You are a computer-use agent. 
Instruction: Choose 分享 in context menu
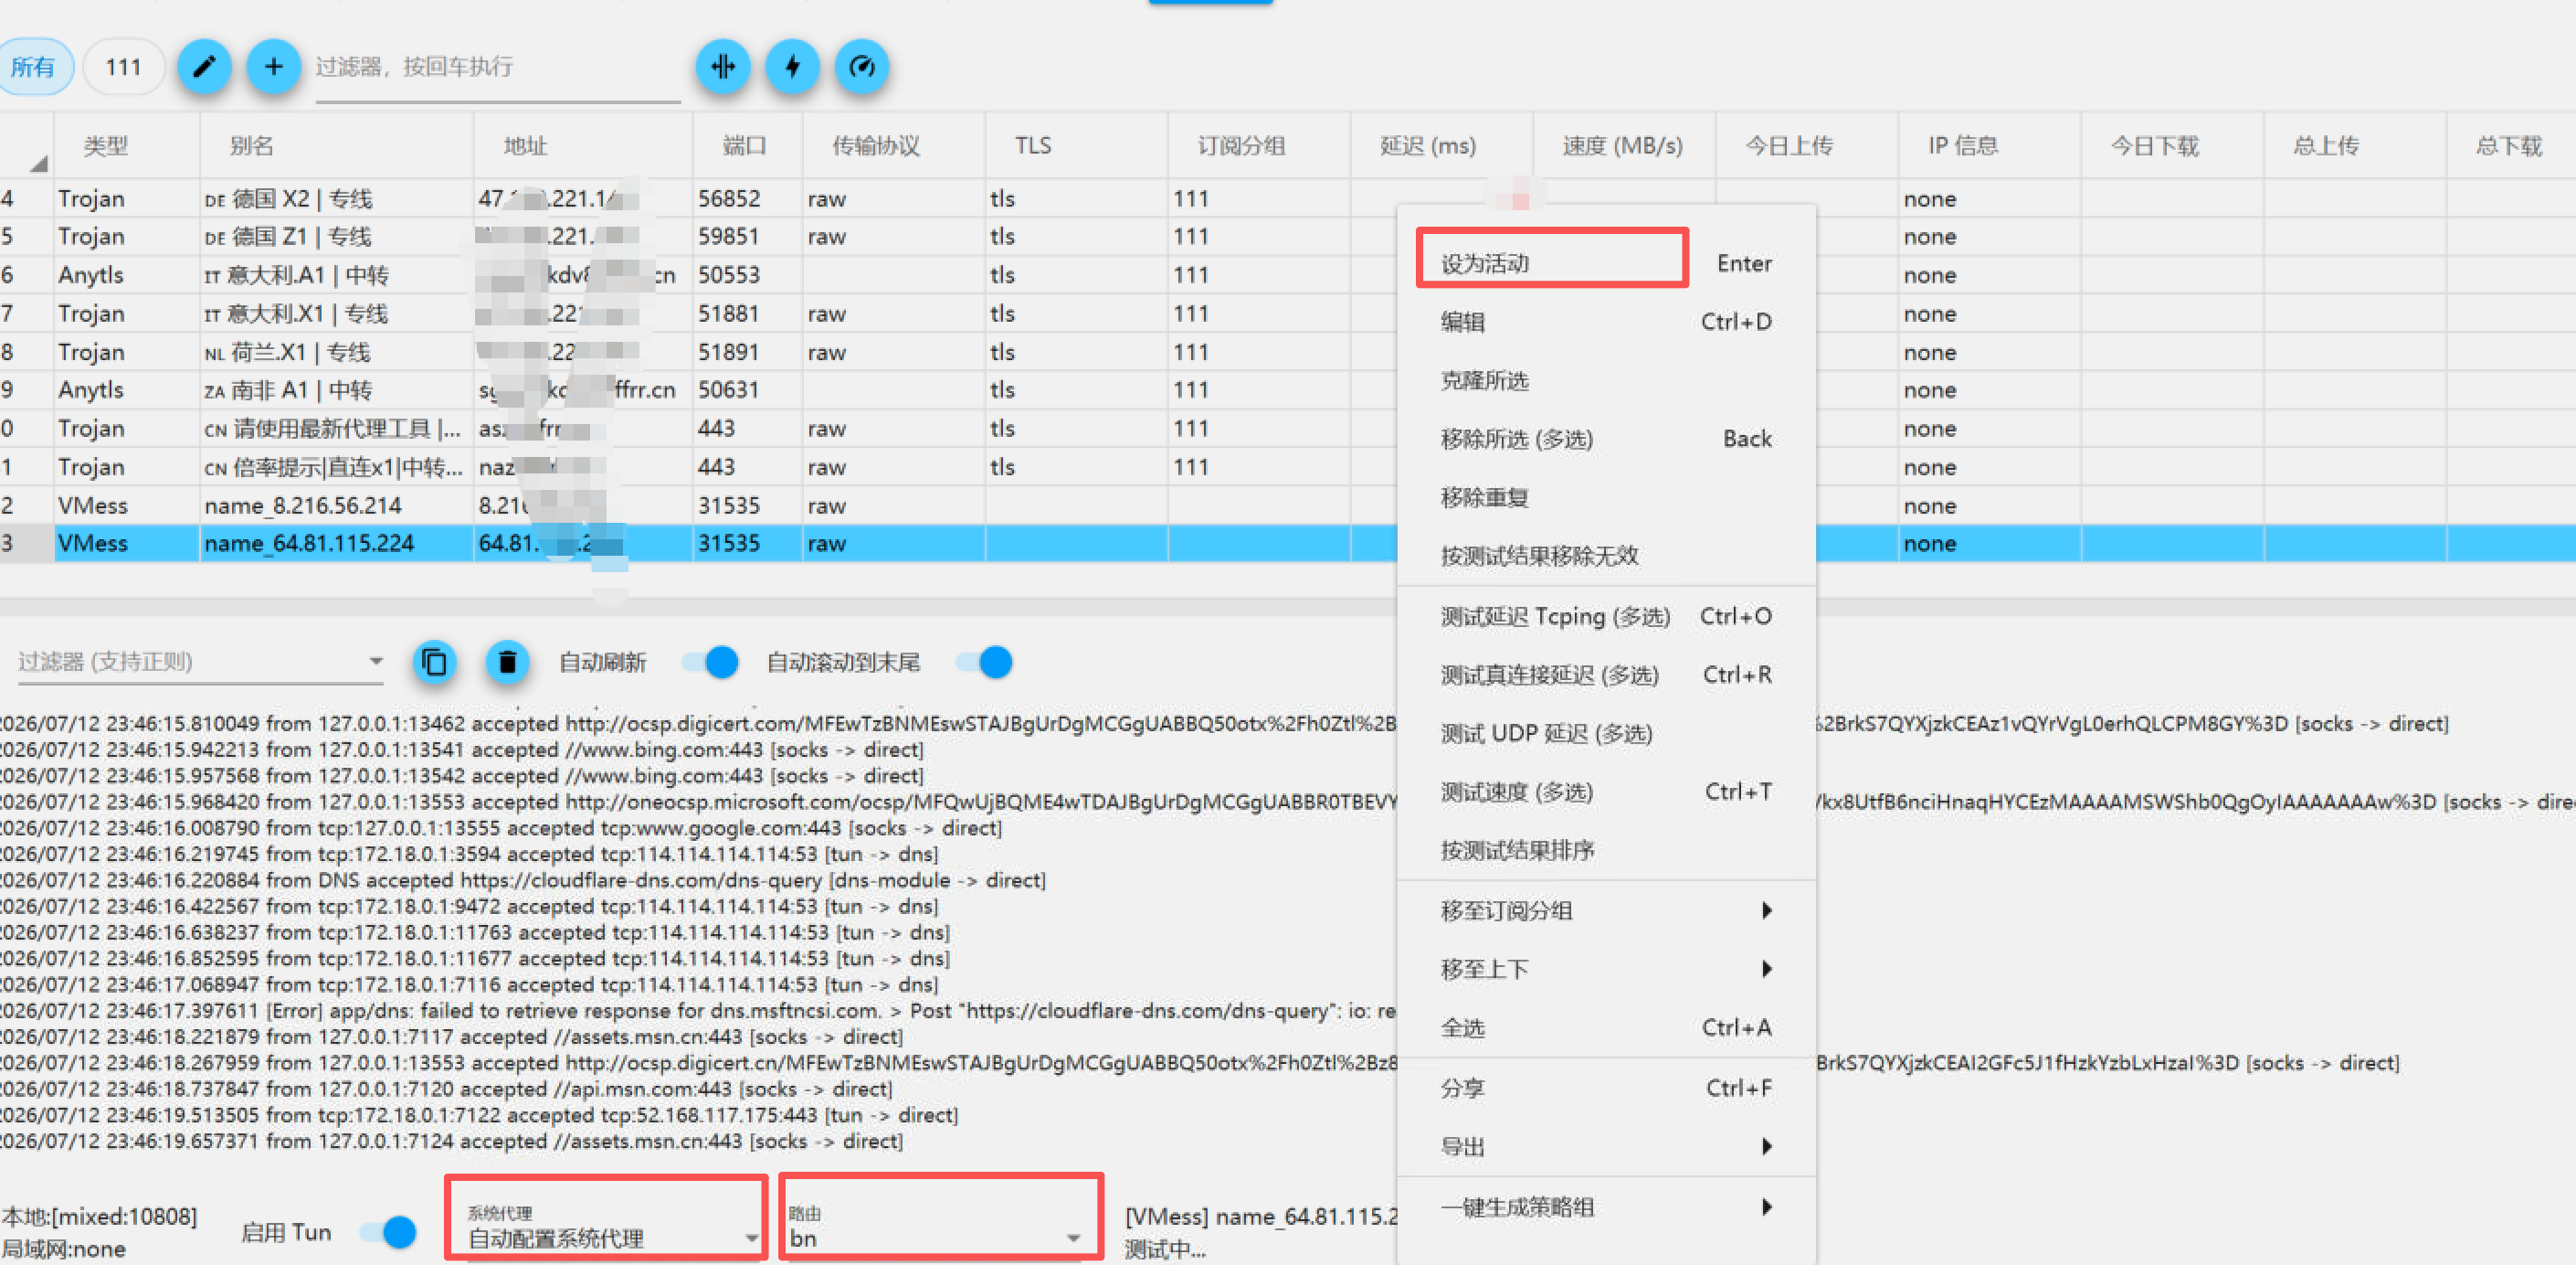point(1606,1088)
